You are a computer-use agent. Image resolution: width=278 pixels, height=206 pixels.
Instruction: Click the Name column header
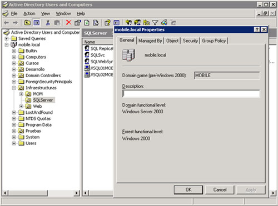click(x=98, y=42)
